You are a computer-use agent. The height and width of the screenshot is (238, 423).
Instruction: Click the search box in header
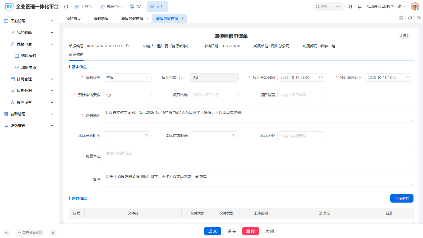click(x=329, y=7)
